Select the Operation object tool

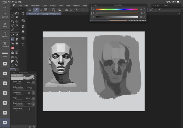(12, 21)
